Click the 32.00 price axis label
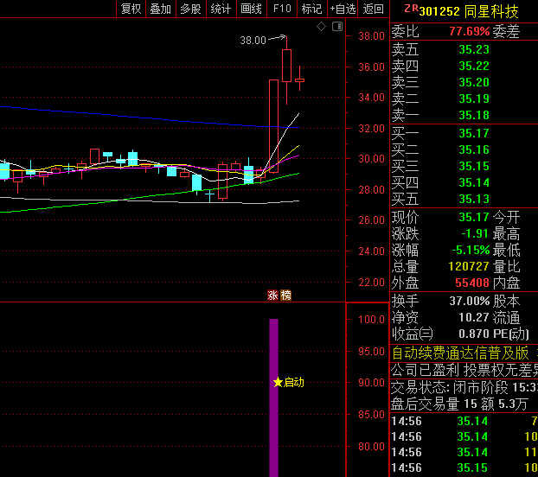538x477 pixels. [372, 129]
